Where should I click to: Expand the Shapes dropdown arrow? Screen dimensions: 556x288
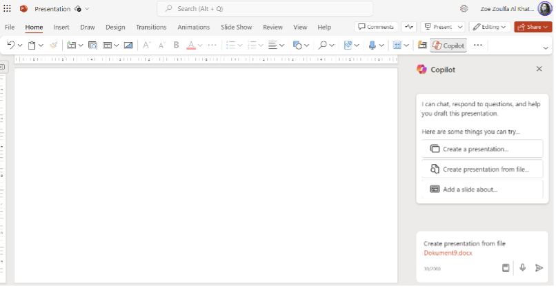307,45
